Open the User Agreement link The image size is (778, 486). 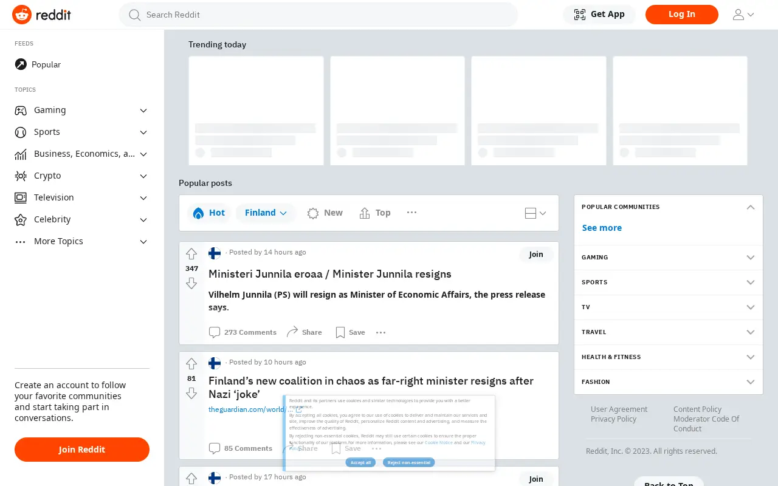pos(619,409)
